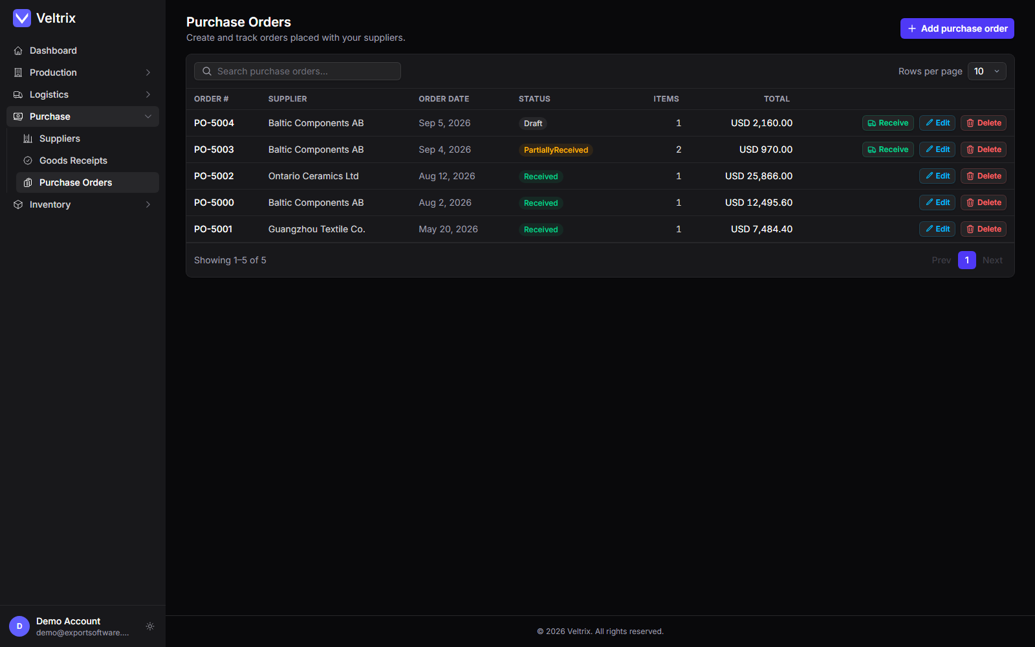Click the Veltrix logo icon
1035x647 pixels.
coord(22,18)
